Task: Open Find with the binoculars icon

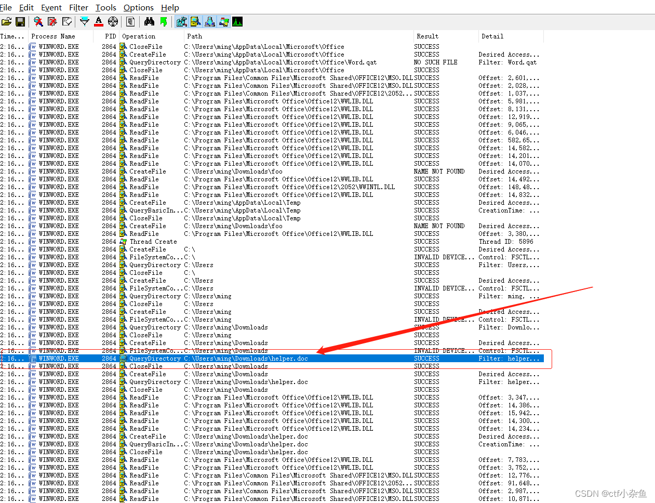Action: pyautogui.click(x=150, y=22)
